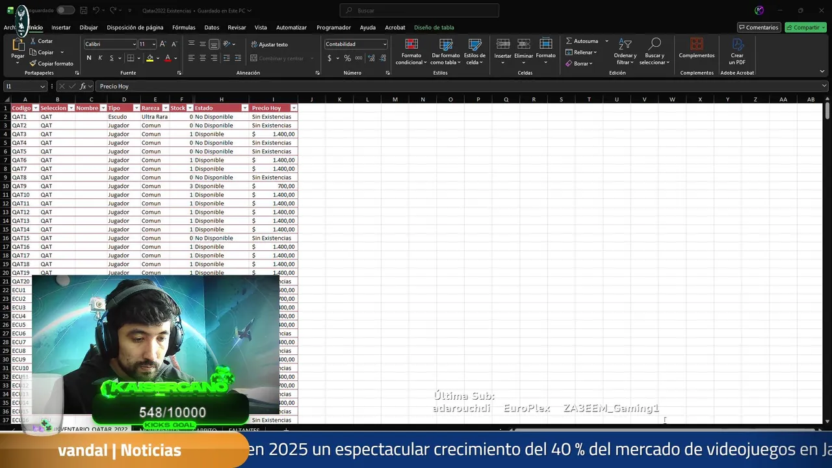
Task: Apply red font color A
Action: click(168, 58)
